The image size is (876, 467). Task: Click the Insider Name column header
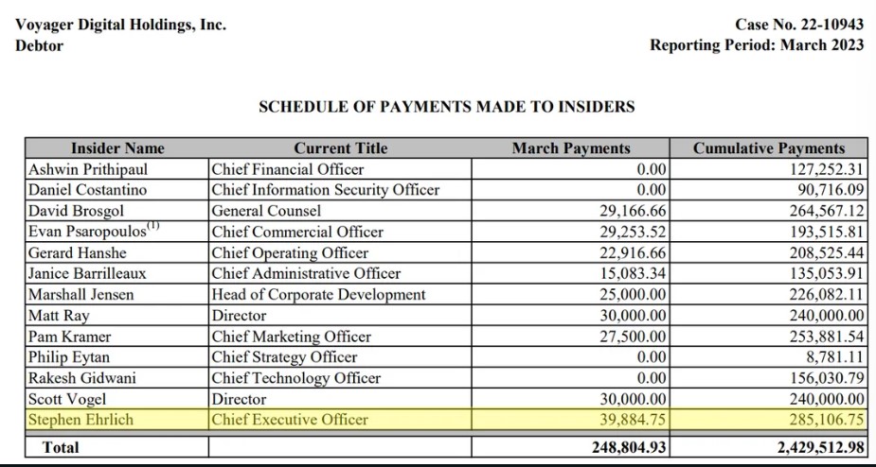click(116, 148)
